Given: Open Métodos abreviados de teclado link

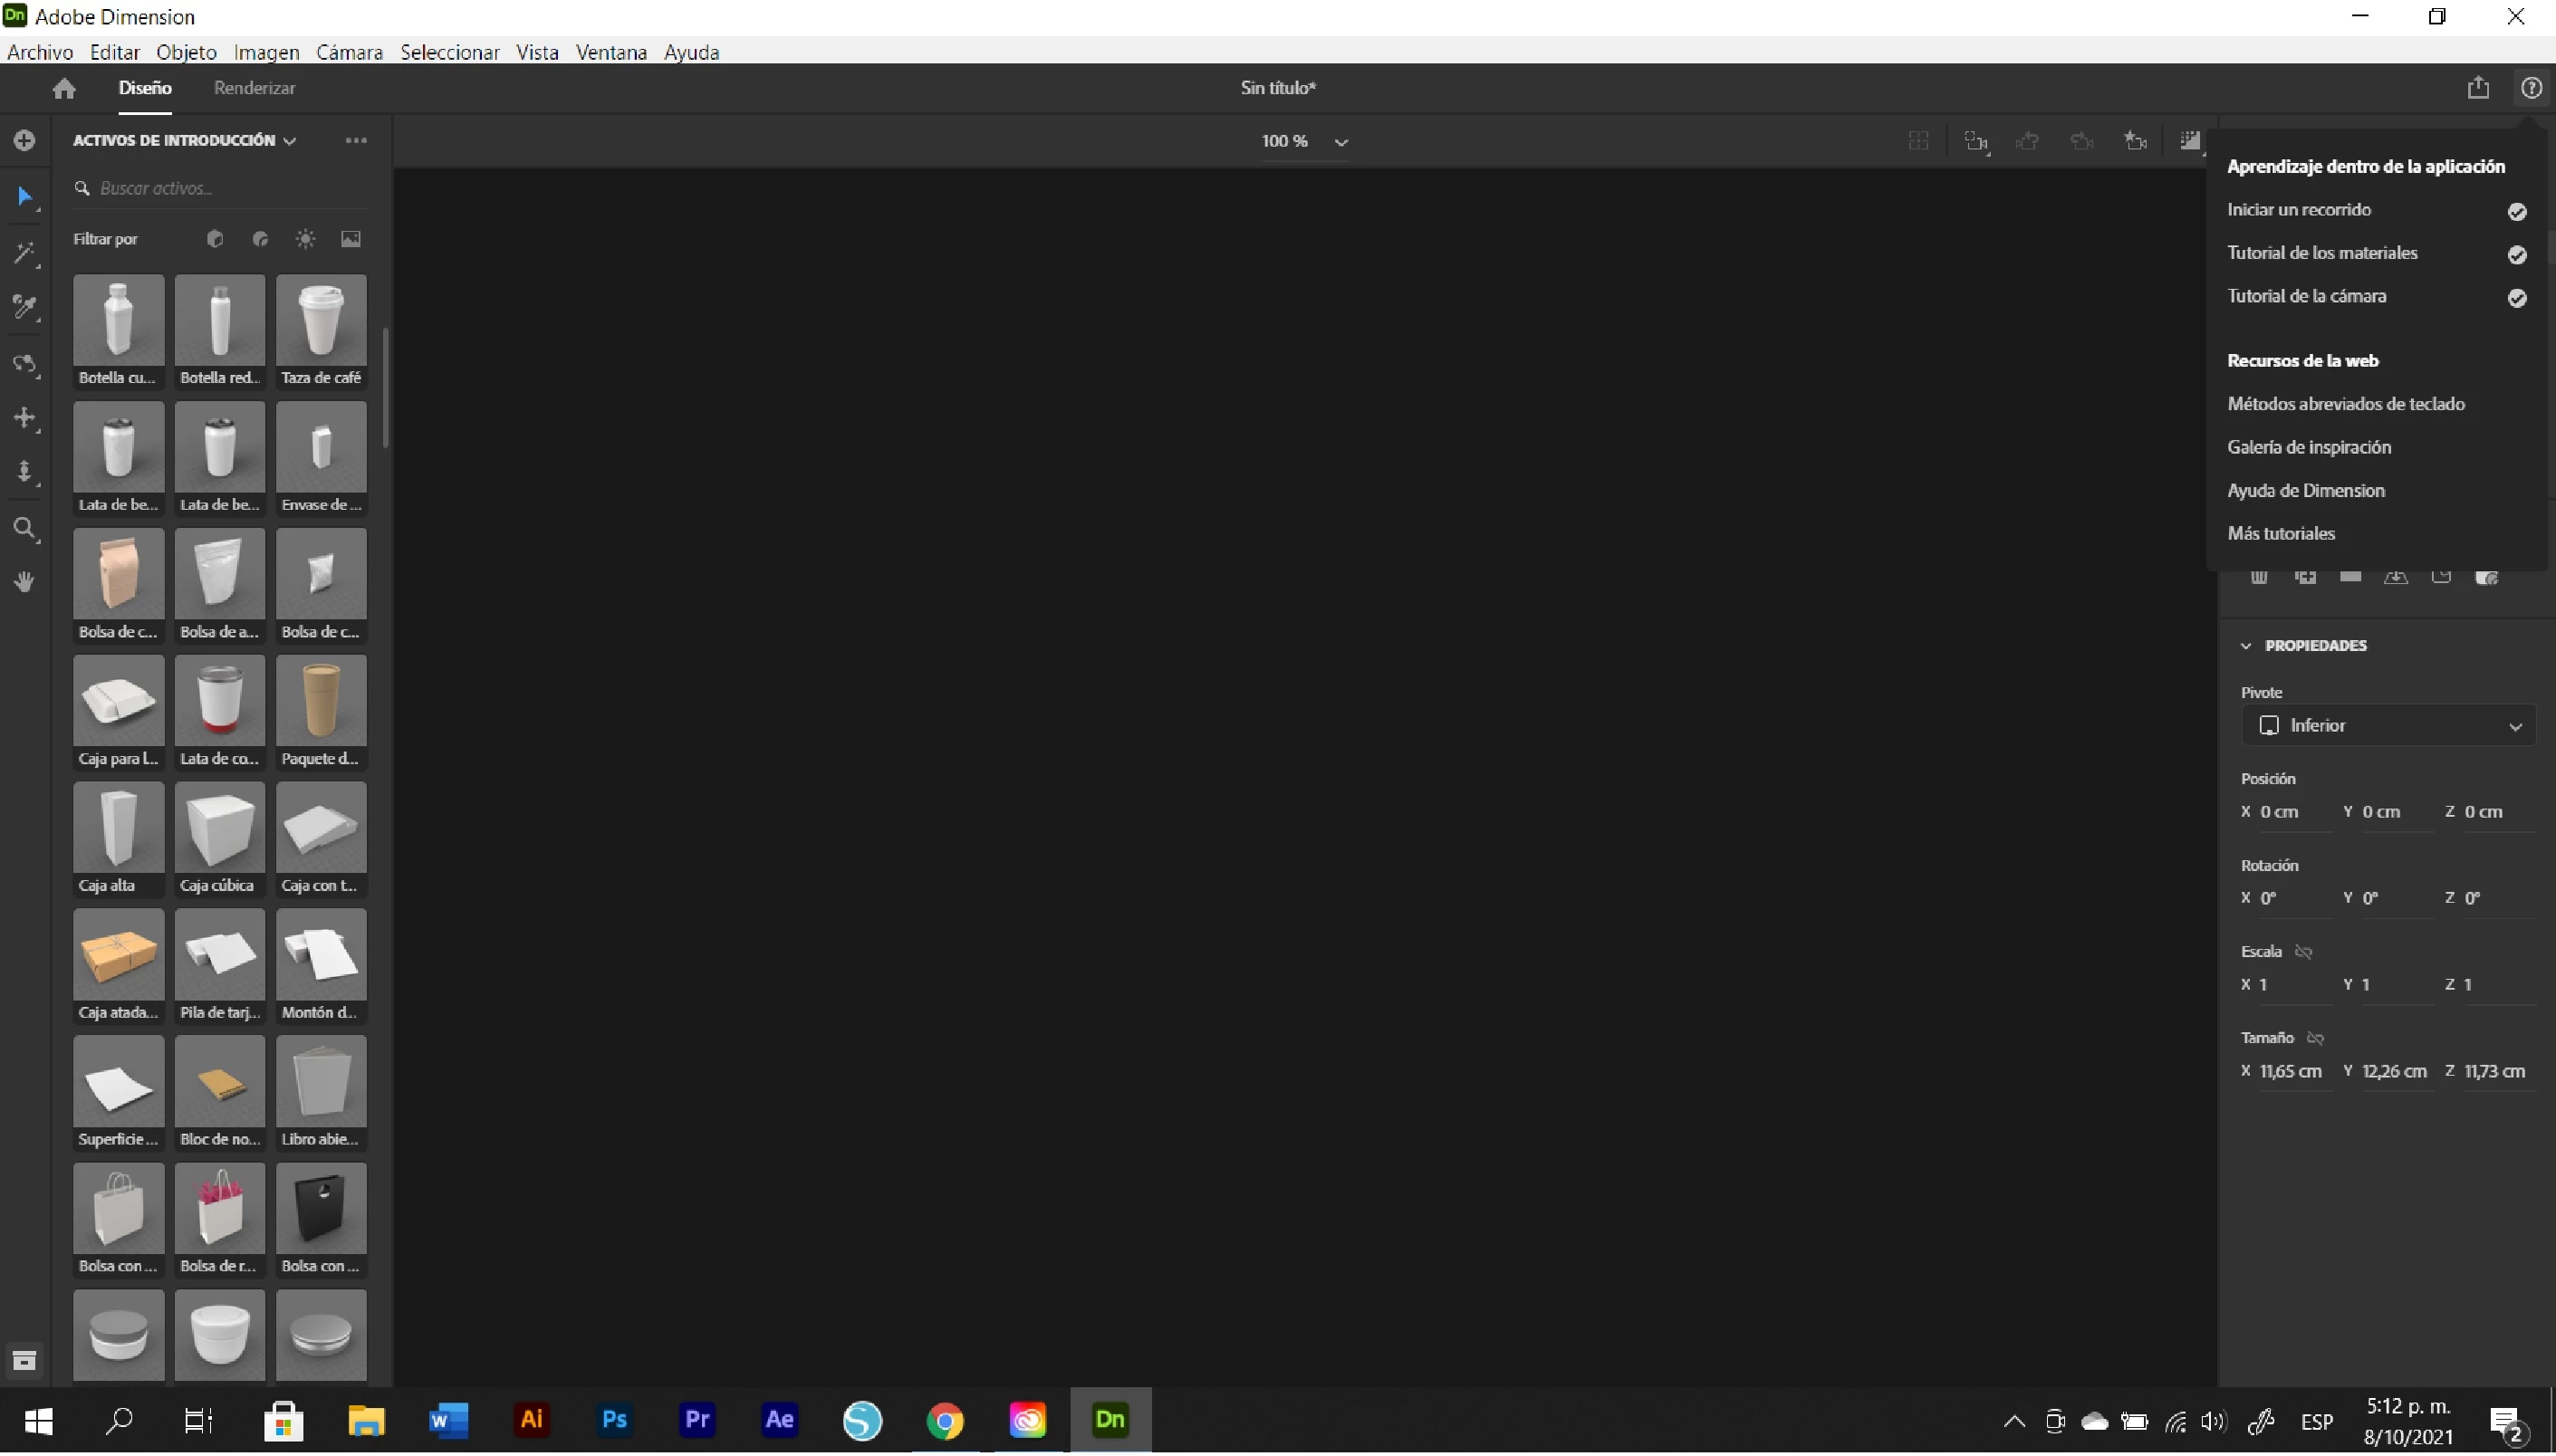Looking at the screenshot, I should [2345, 404].
